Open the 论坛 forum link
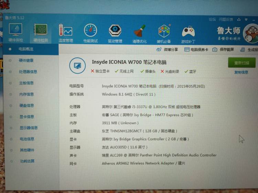 (x=212, y=19)
